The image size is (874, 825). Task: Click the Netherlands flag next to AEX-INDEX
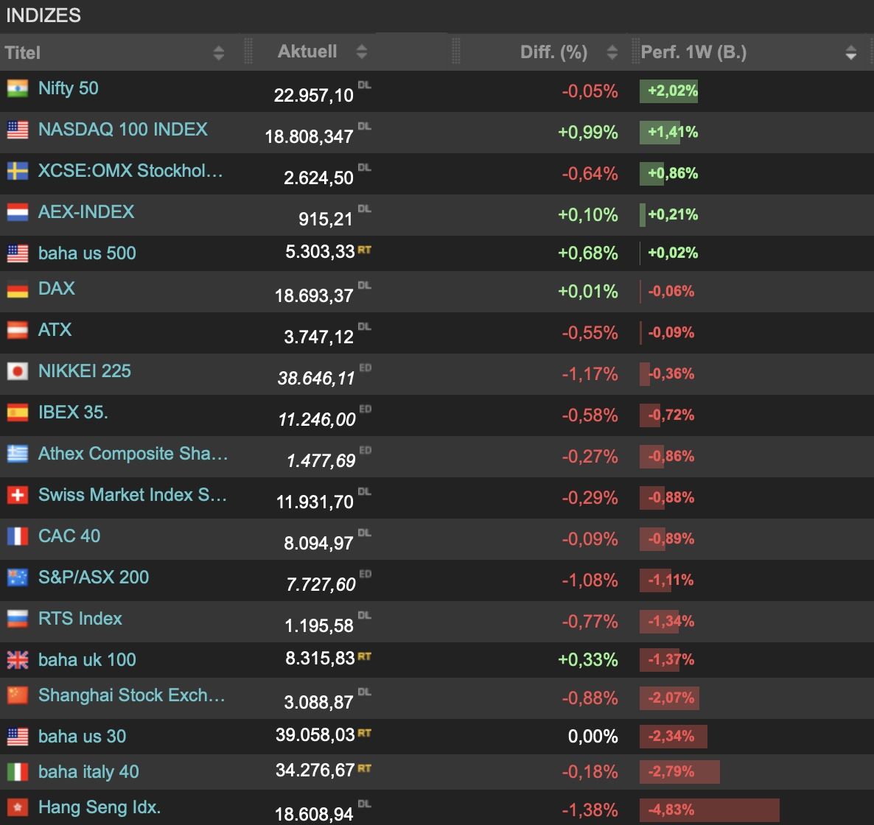pyautogui.click(x=18, y=212)
